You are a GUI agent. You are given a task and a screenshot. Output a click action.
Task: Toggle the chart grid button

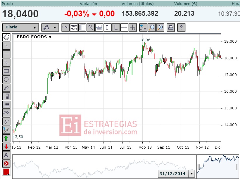pos(82,27)
